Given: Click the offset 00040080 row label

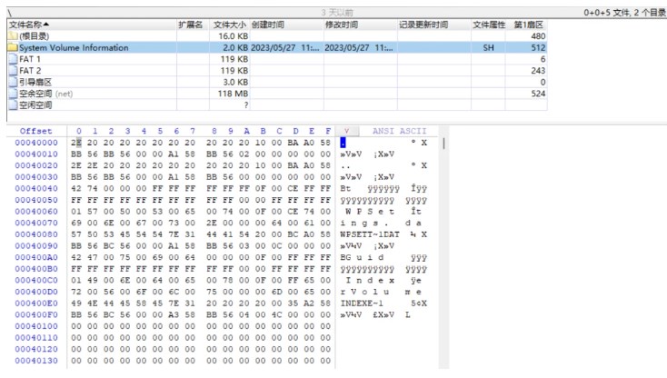Looking at the screenshot, I should (x=36, y=234).
